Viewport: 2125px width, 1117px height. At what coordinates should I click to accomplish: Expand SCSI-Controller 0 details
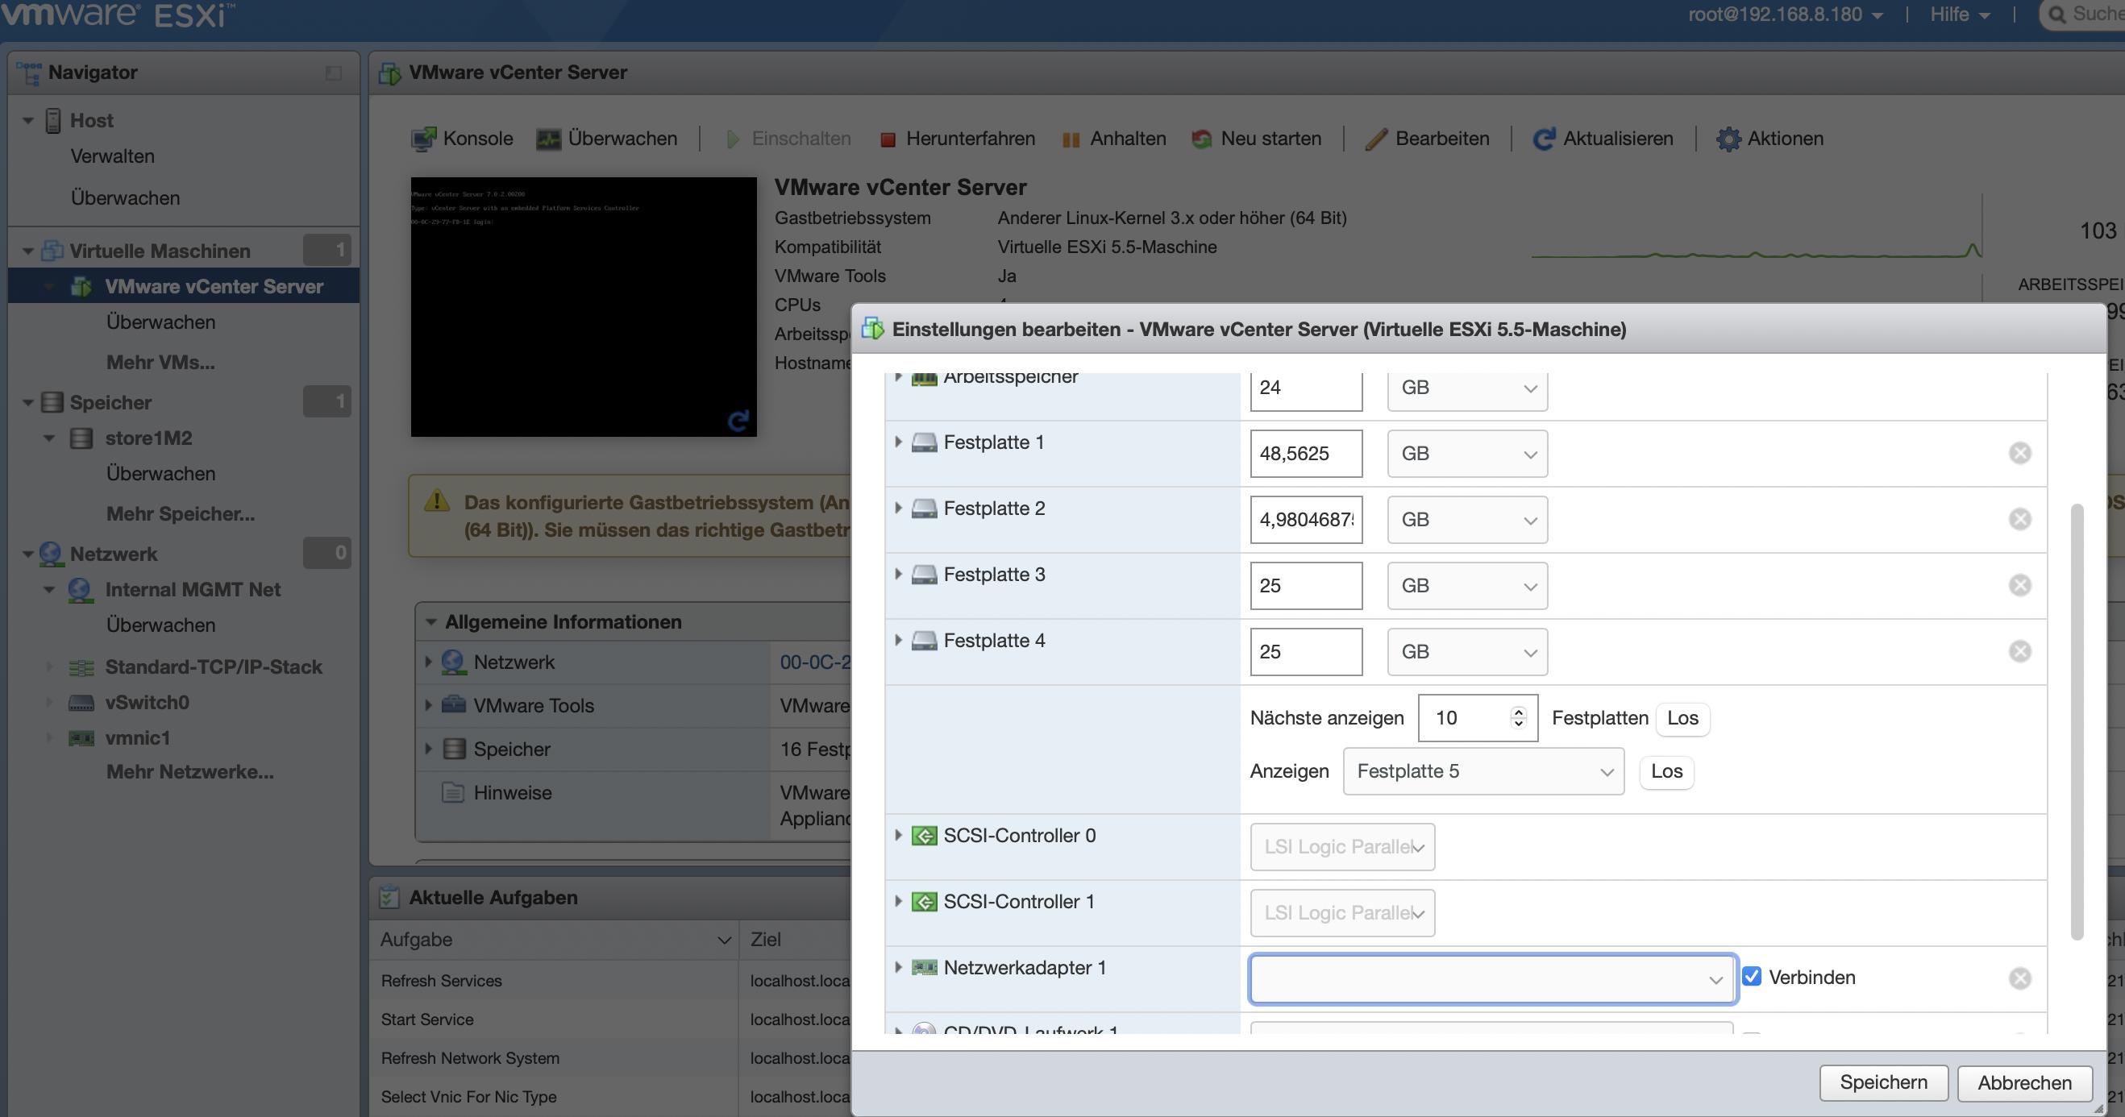[x=897, y=835]
